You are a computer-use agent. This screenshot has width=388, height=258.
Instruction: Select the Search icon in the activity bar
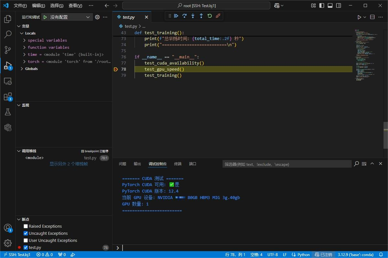[7, 35]
